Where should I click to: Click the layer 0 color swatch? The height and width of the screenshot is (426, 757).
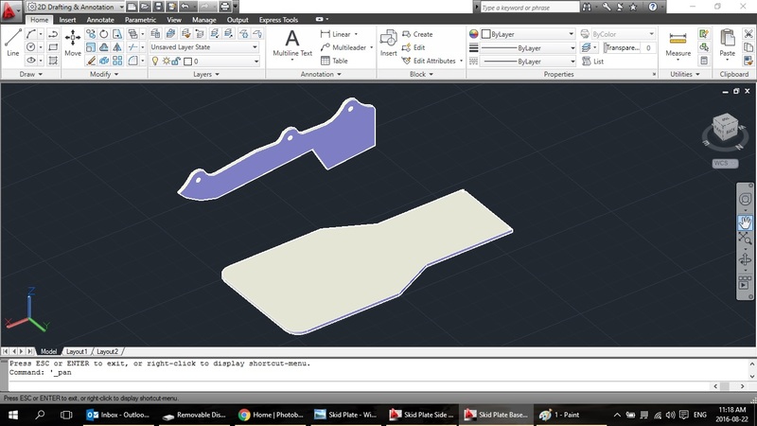(x=187, y=62)
